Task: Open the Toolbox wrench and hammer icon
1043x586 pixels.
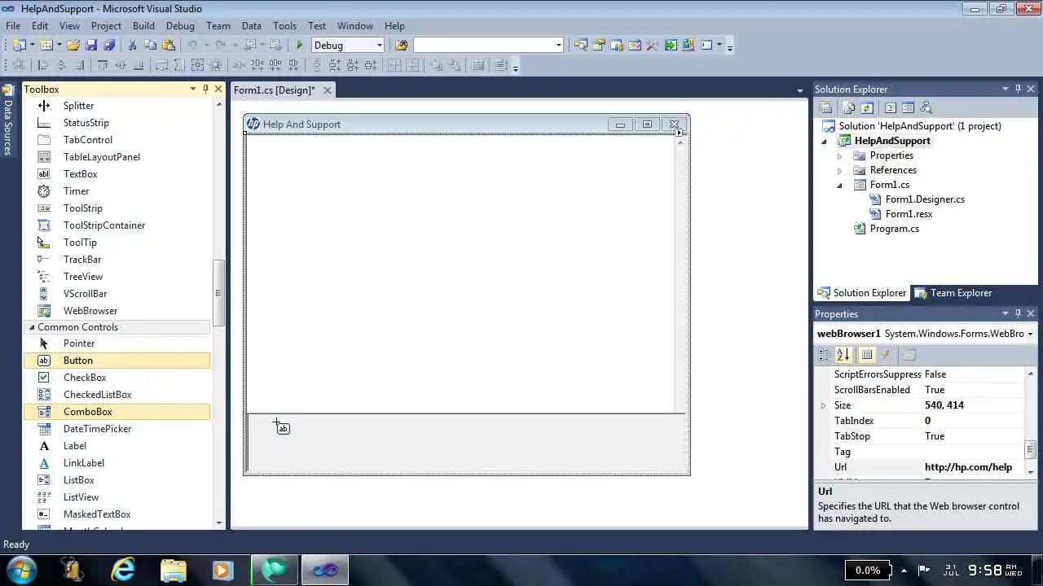Action: tap(652, 45)
